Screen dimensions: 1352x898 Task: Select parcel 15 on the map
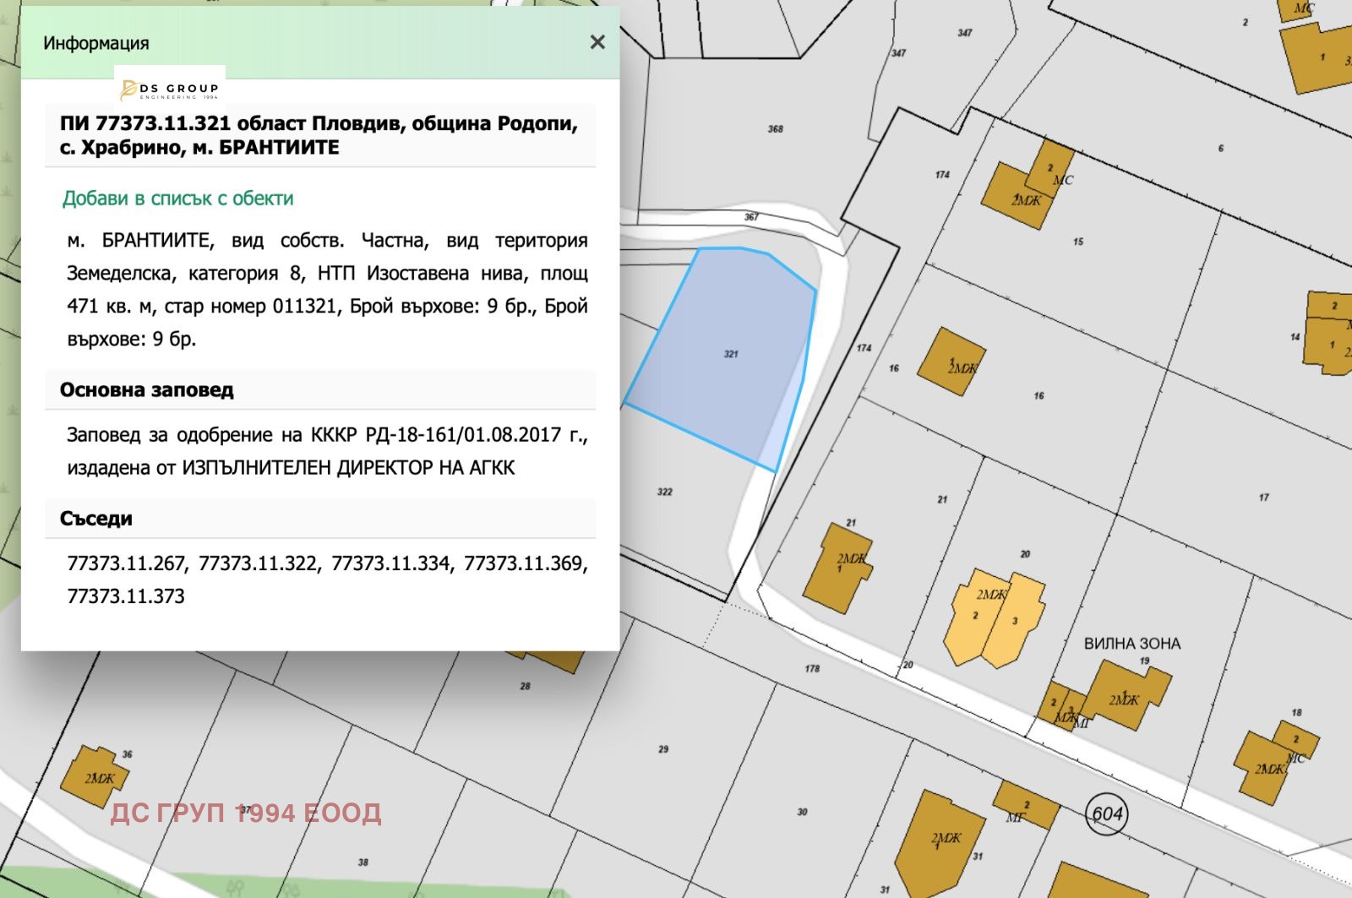[x=1078, y=242]
